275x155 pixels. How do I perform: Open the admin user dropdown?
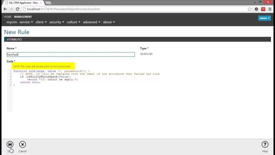264,18
